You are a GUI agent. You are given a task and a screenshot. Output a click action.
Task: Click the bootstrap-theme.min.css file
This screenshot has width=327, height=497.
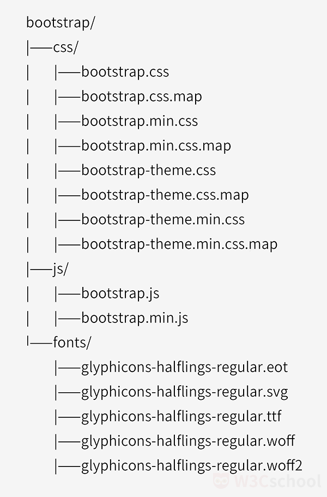point(163,219)
